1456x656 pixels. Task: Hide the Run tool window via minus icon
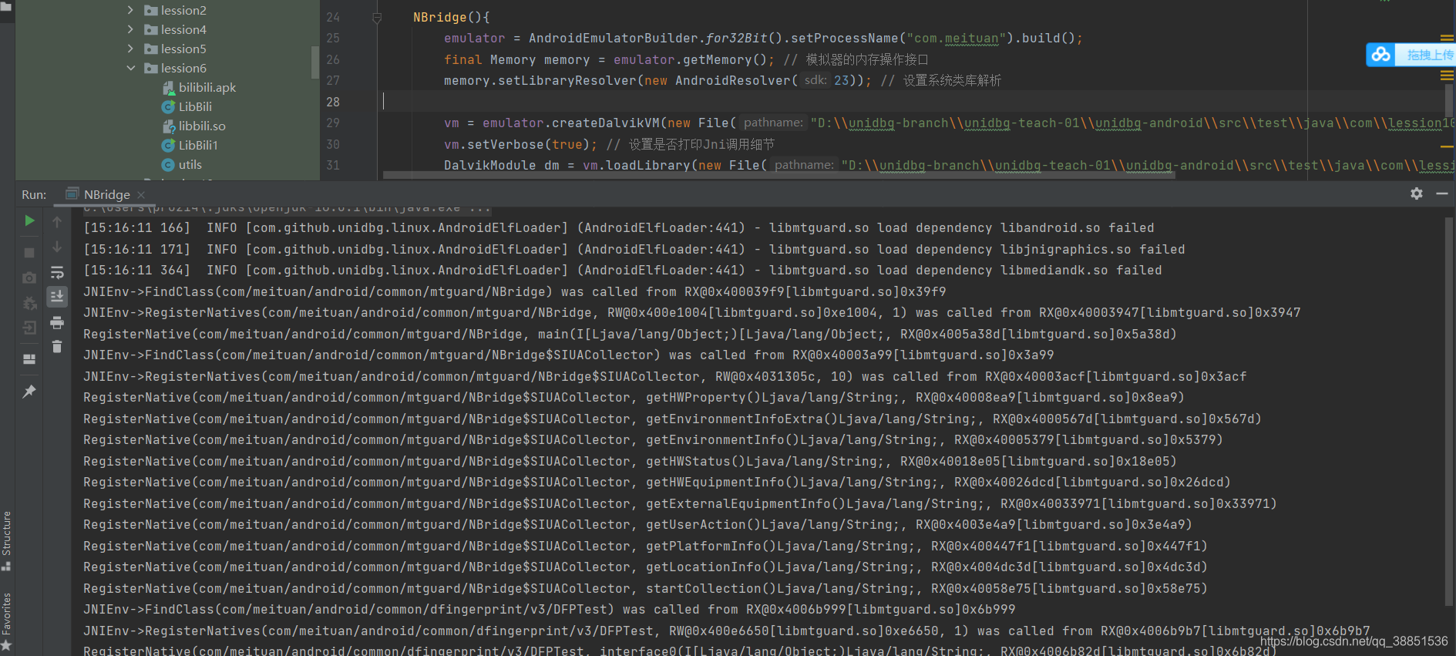tap(1442, 193)
